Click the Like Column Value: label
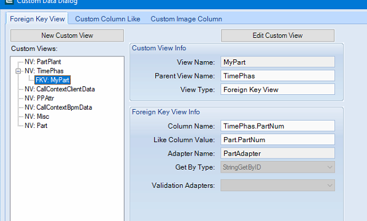Image resolution: width=367 pixels, height=221 pixels. 184,140
